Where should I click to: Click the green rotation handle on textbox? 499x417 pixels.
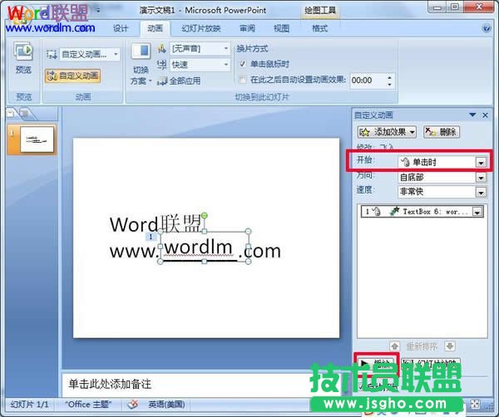[205, 216]
